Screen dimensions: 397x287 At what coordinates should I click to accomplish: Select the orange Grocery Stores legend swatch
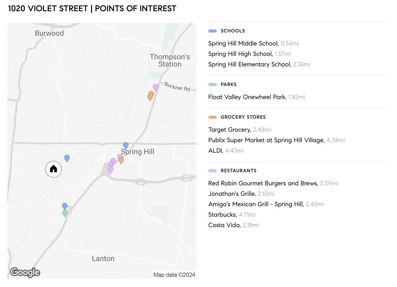[x=212, y=117]
